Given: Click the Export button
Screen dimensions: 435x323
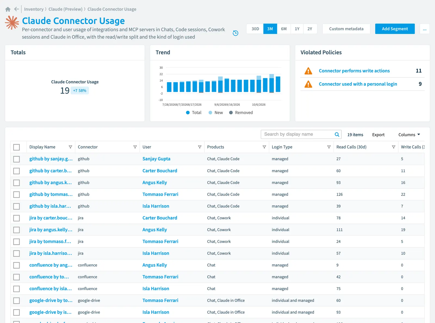Looking at the screenshot, I should (x=378, y=135).
